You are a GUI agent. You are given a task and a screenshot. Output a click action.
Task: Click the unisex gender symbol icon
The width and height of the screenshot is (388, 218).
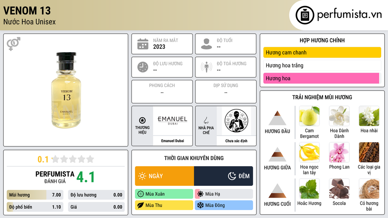(x=14, y=44)
